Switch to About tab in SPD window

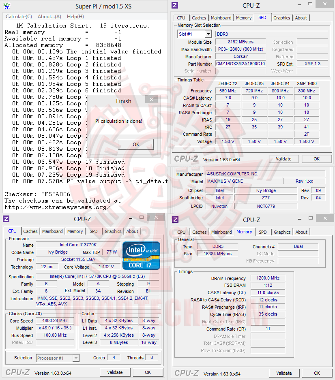point(301,18)
